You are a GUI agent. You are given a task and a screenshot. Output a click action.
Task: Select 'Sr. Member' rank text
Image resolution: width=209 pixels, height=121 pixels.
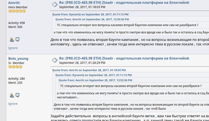(16, 63)
